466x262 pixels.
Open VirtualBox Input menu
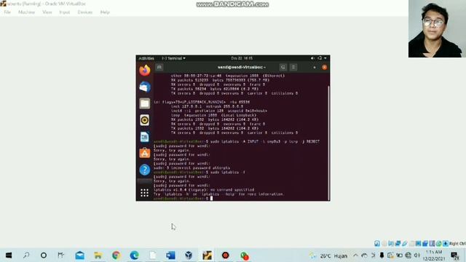tap(65, 12)
